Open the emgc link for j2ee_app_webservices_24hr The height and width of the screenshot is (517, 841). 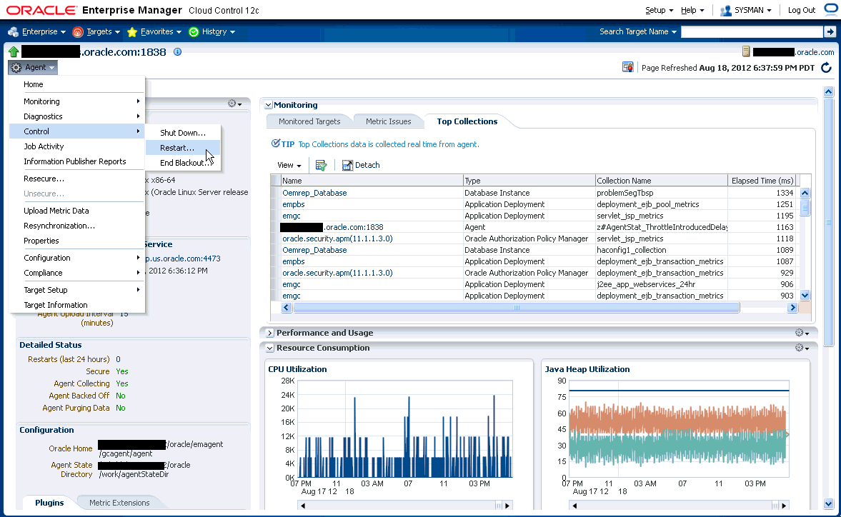[292, 284]
